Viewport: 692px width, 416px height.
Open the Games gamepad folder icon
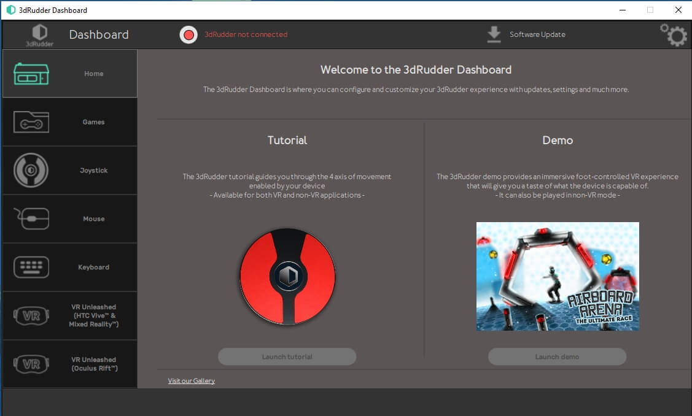point(31,122)
